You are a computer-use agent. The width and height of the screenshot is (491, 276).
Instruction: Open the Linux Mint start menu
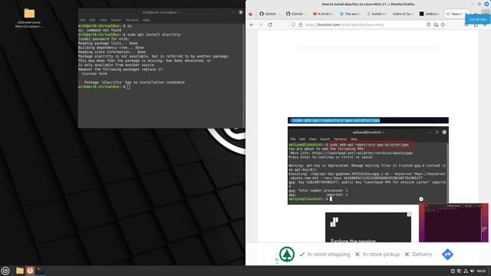coord(5,271)
